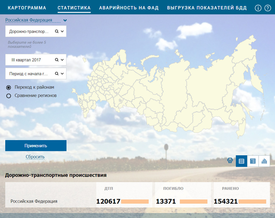Screen dimensions: 275x218
Task: Expand the Российская Федерация region chevron
Action: pos(65,20)
